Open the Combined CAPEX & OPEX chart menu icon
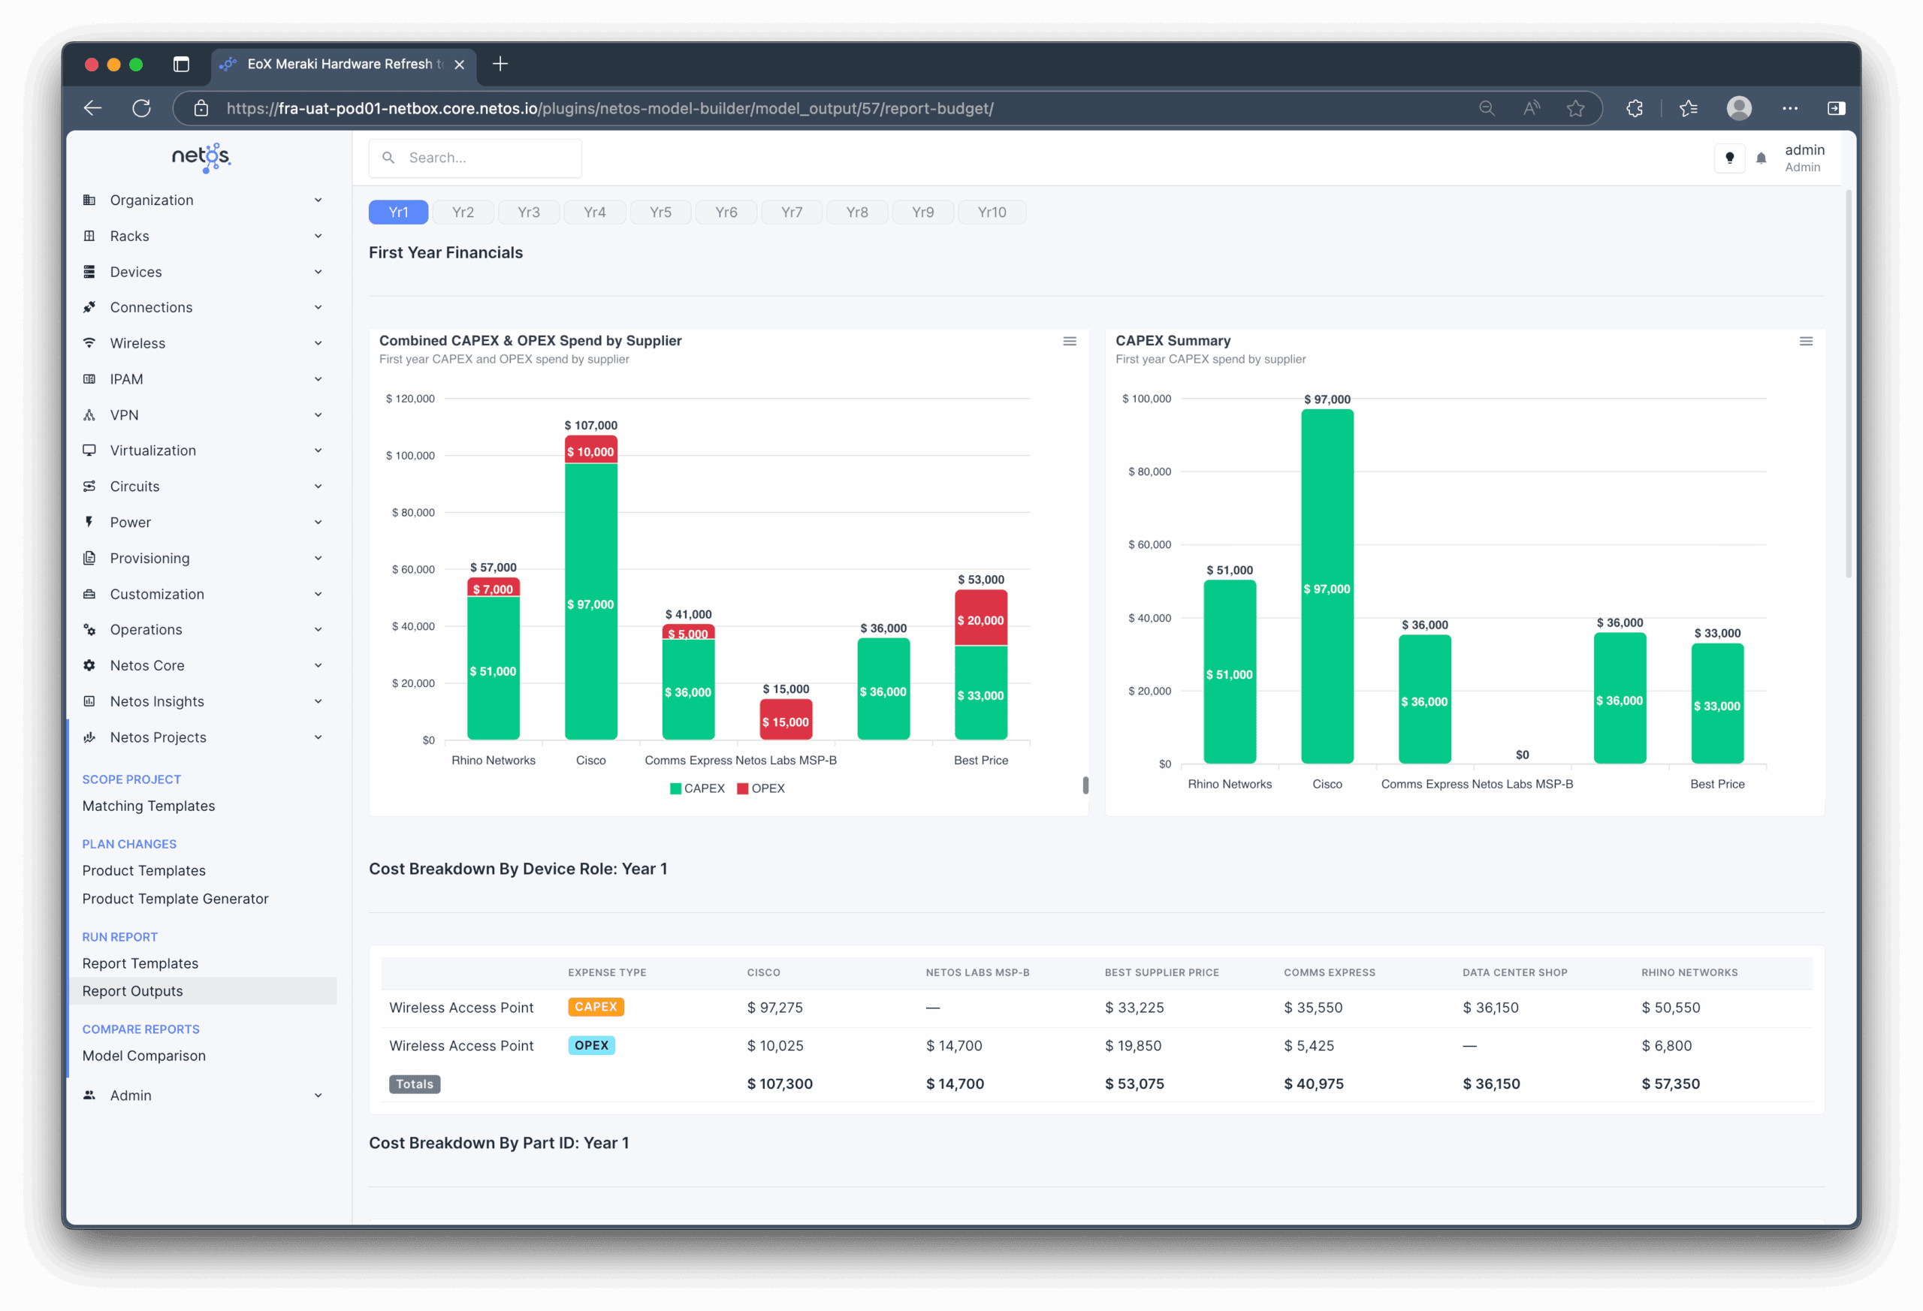This screenshot has height=1311, width=1923. tap(1069, 341)
